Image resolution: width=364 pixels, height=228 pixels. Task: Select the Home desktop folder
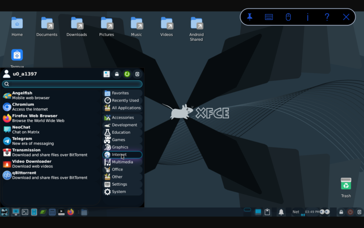point(17,27)
